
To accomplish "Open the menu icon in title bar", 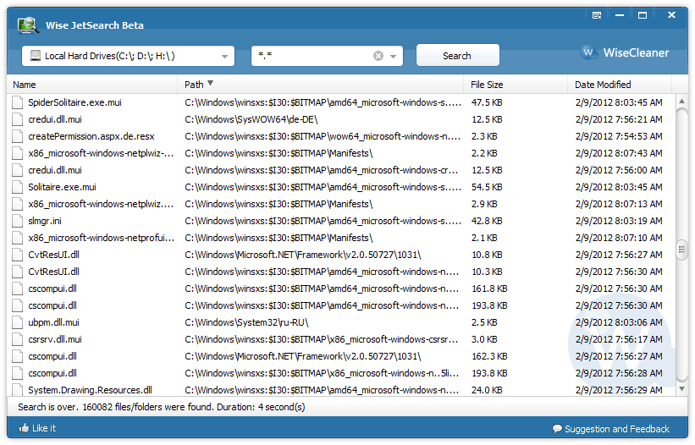I will 597,15.
